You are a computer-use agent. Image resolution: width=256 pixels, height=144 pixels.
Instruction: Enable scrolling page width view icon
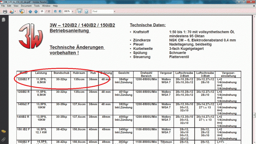(x=80, y=11)
